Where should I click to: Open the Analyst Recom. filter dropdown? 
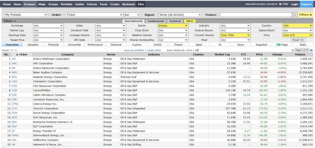click(235, 30)
